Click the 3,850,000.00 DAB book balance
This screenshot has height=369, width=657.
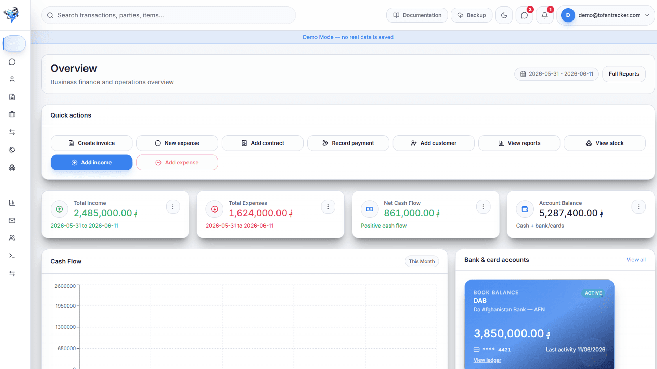click(512, 333)
